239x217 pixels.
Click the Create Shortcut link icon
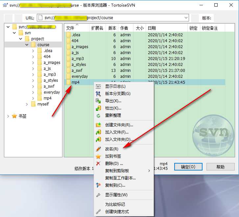point(98,212)
